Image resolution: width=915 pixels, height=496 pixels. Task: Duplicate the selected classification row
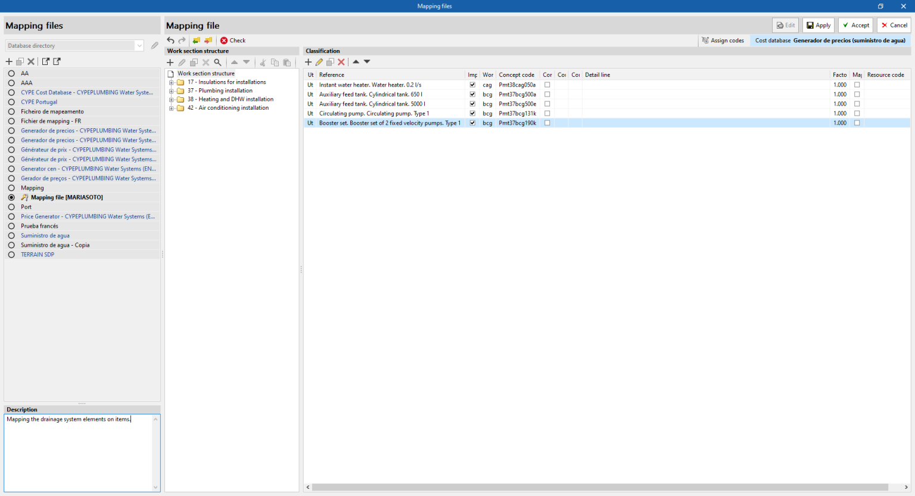(x=330, y=62)
